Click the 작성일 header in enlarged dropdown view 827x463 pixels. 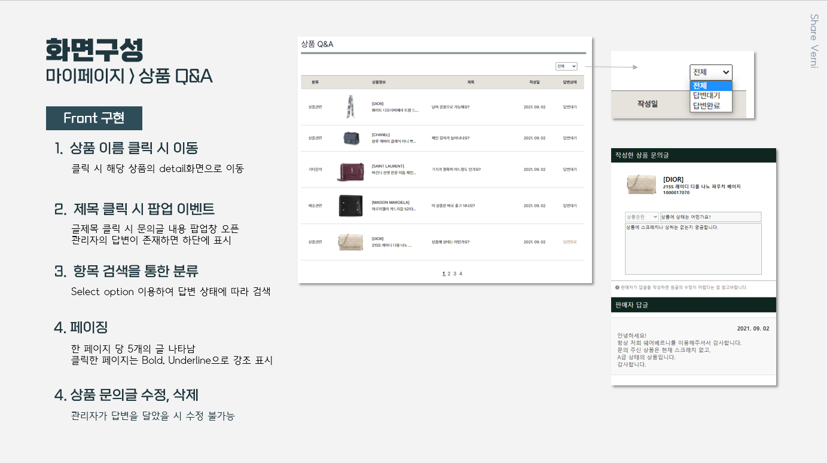[x=648, y=103]
